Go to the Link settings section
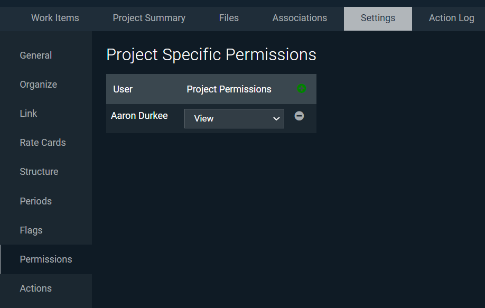This screenshot has height=308, width=485. tap(29, 114)
